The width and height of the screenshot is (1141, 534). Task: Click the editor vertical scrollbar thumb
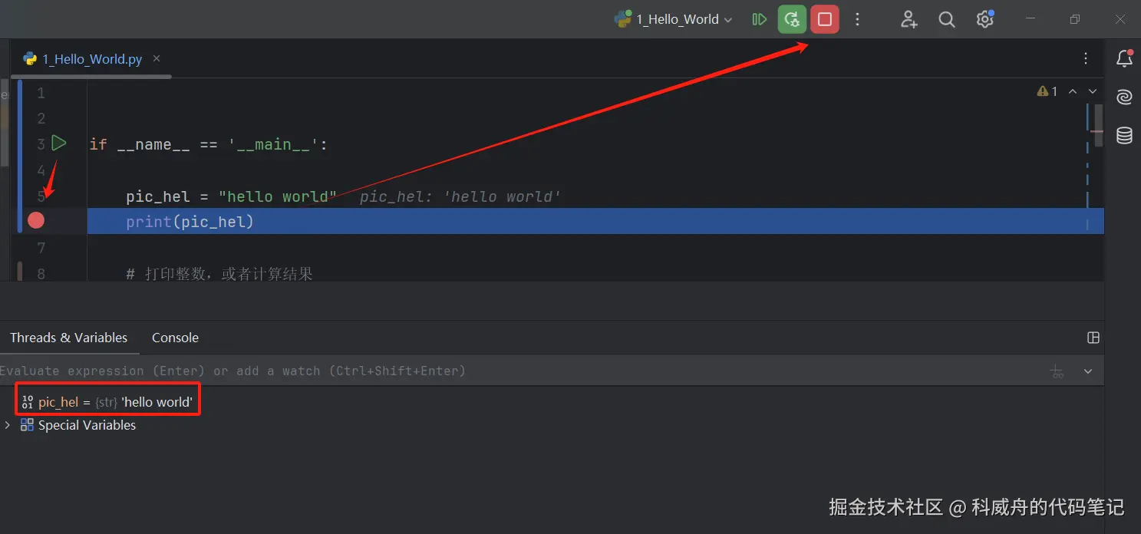click(x=1099, y=125)
